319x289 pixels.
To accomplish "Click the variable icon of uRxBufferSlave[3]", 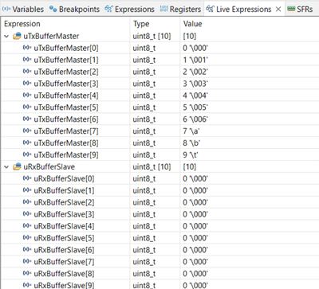I will (x=27, y=214).
